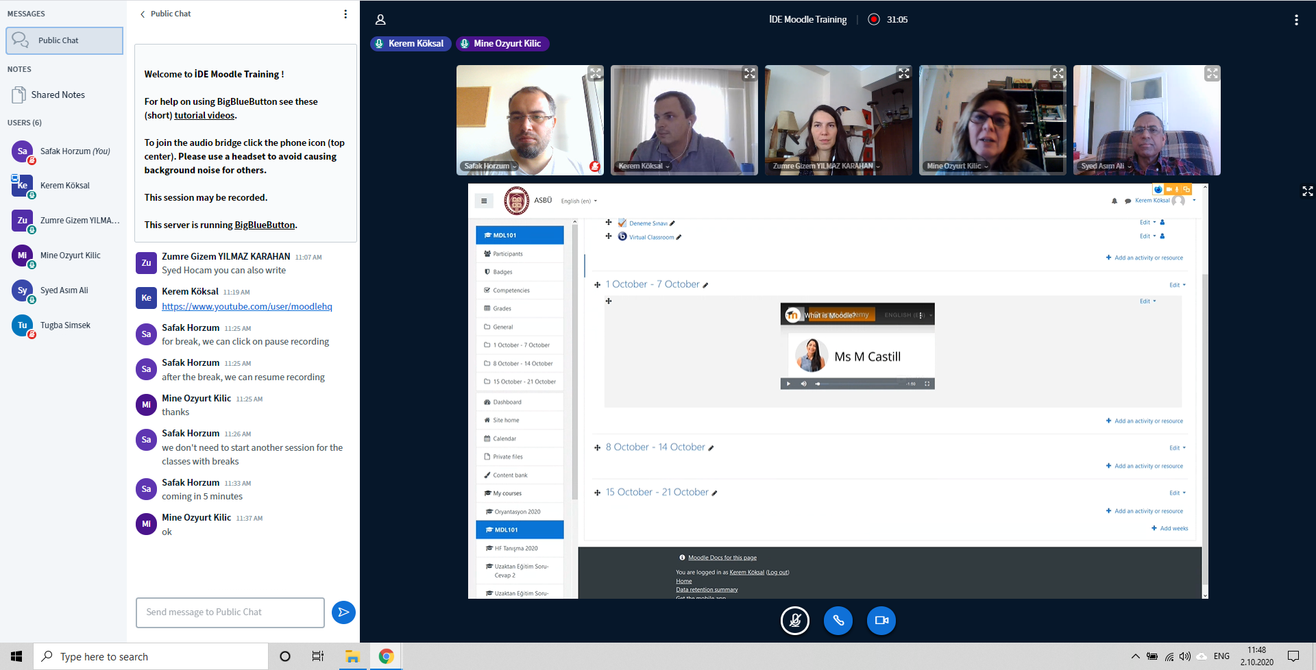Open Safak Horzum webcam name dropdown

point(490,166)
